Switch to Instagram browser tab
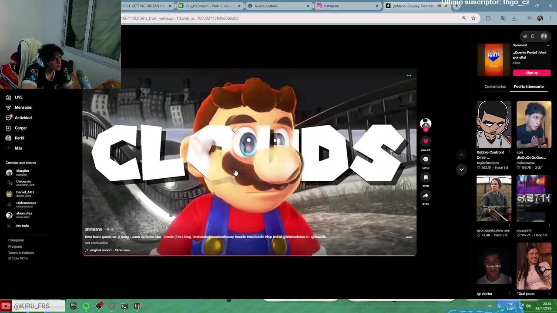This screenshot has width=557, height=313. coord(347,6)
